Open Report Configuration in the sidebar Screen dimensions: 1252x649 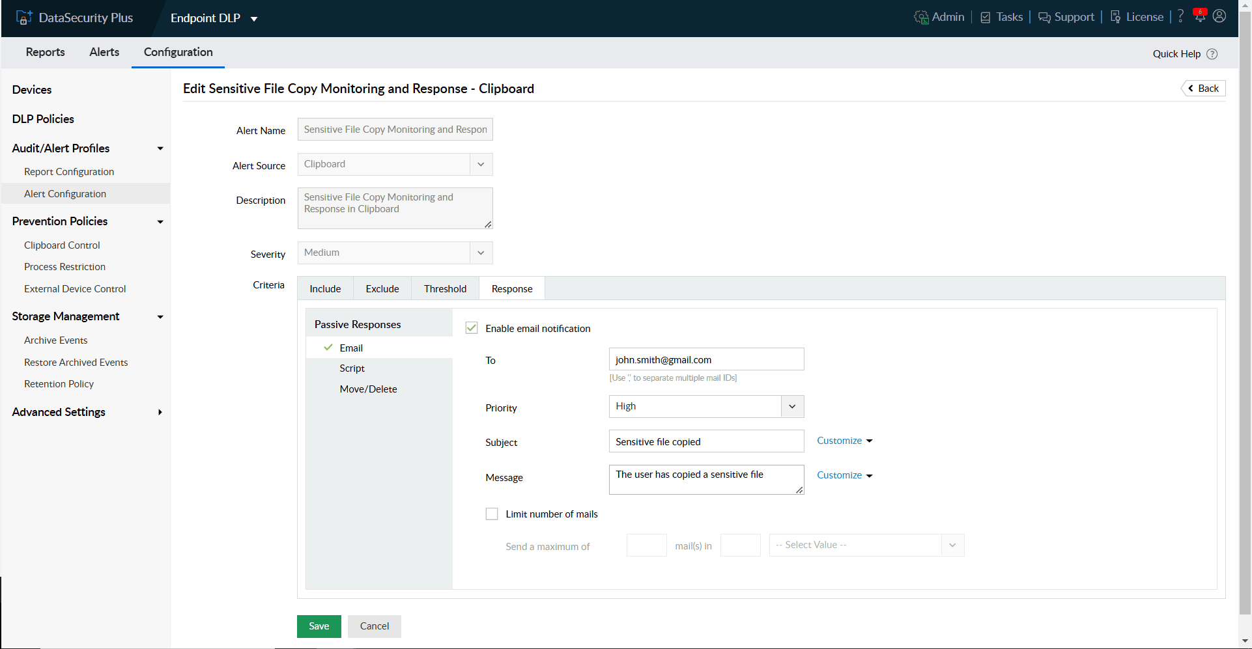pyautogui.click(x=69, y=172)
